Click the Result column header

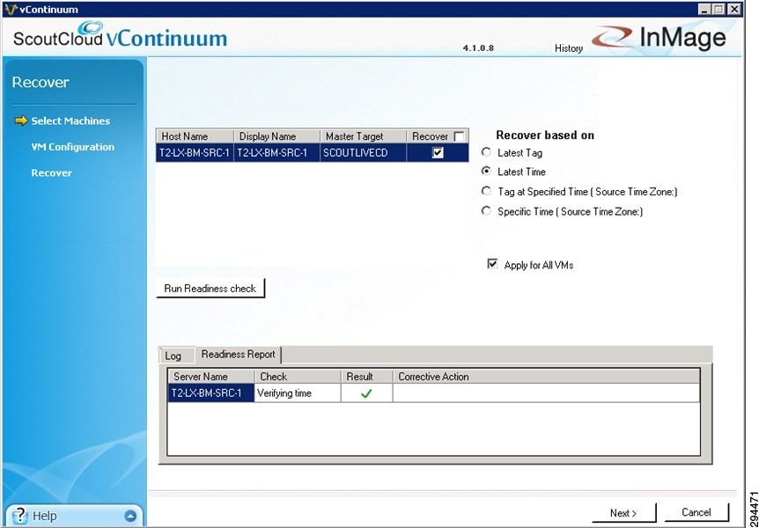coord(366,377)
